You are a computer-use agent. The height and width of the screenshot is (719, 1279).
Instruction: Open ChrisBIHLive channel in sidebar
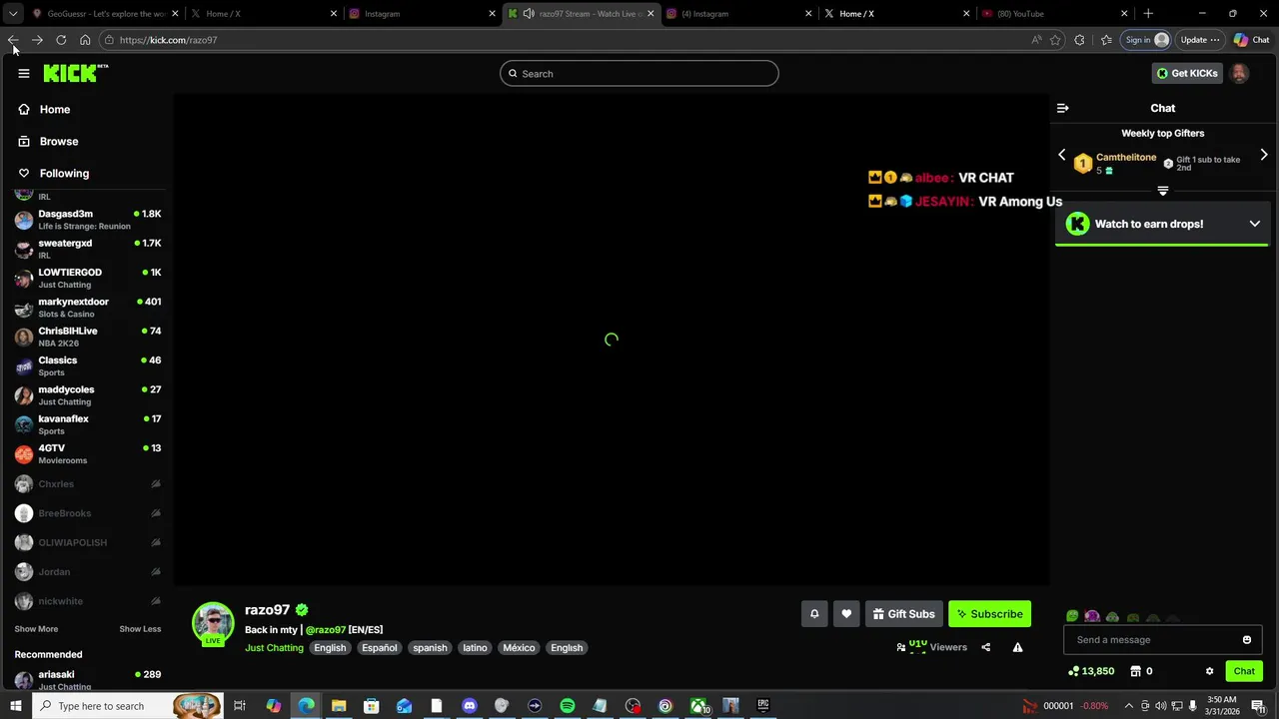click(x=88, y=337)
